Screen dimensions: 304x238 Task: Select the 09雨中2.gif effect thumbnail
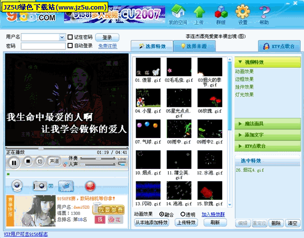tap(210, 129)
